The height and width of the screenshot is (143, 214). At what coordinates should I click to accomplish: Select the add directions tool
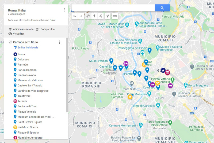107,16
